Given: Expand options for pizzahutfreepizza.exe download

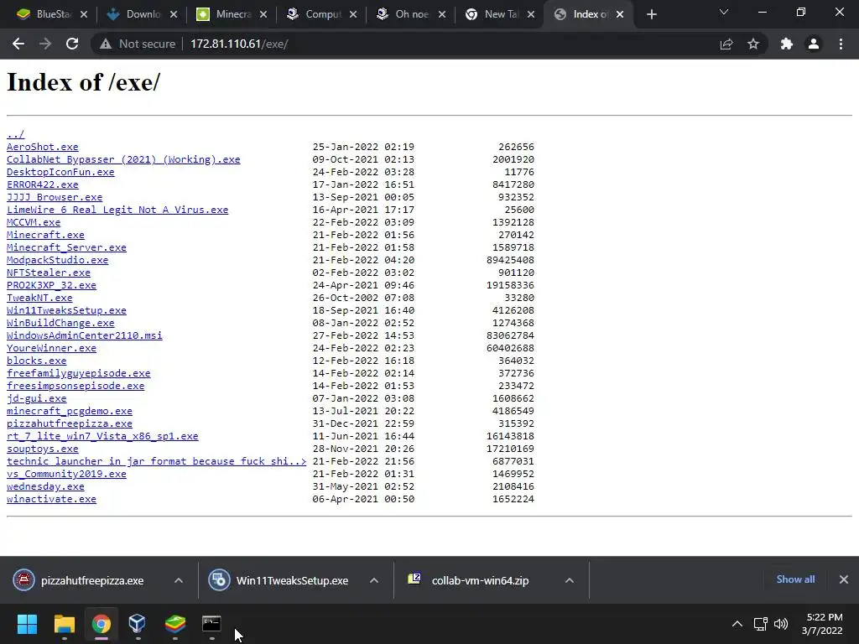Looking at the screenshot, I should [x=179, y=580].
